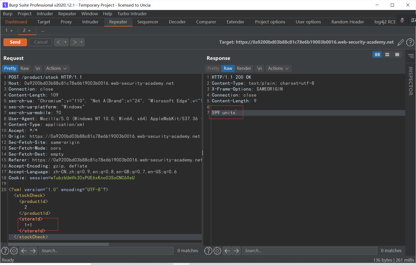The height and width of the screenshot is (265, 416).
Task: Open Response search help icon
Action: point(208,251)
